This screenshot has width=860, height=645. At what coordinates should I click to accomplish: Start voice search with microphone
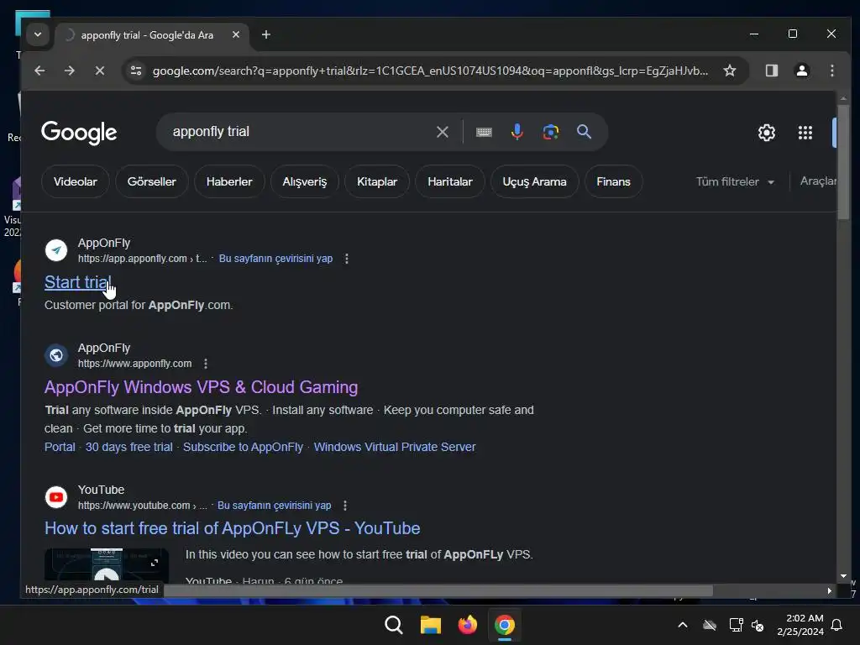coord(517,132)
